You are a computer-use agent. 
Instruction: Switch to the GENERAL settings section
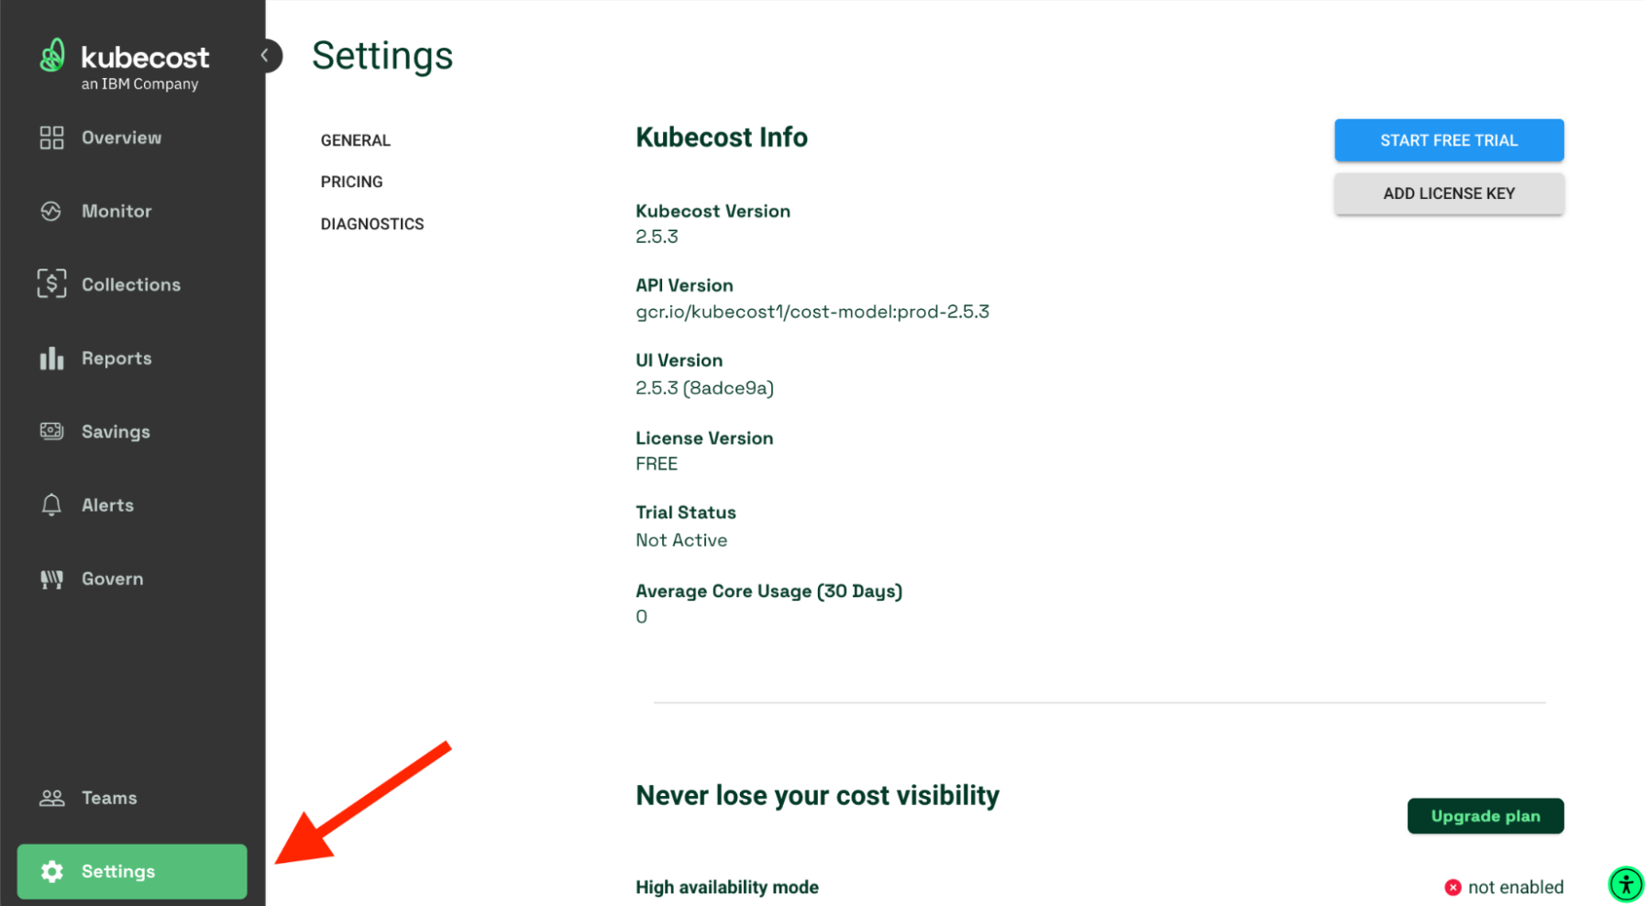(x=356, y=140)
